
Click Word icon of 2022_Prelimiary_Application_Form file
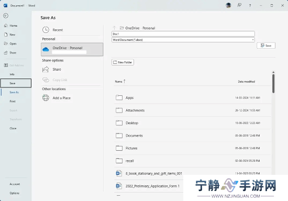tap(119, 186)
